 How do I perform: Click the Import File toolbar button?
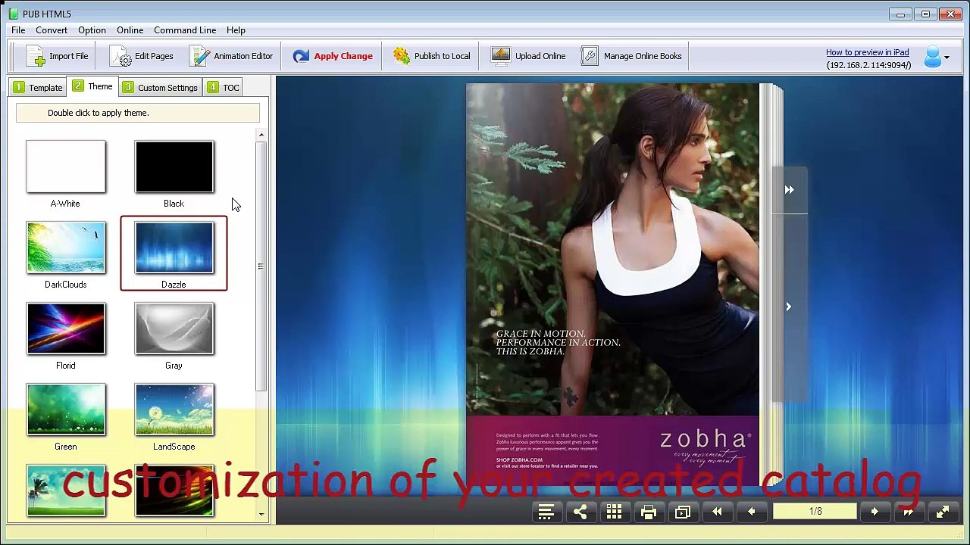pos(57,56)
